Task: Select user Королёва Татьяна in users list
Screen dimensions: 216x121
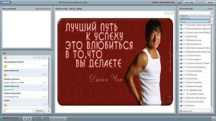Action: [x=195, y=94]
